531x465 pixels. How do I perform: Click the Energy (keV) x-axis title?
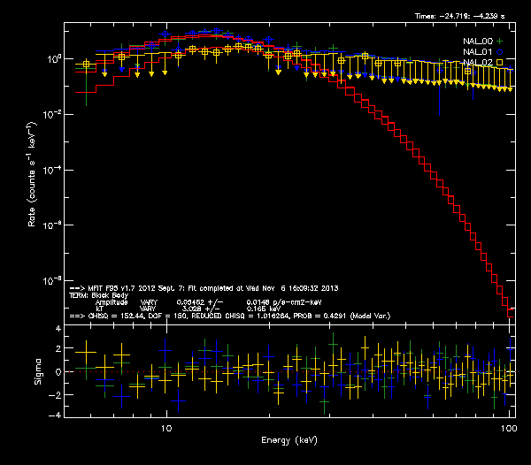[288, 439]
